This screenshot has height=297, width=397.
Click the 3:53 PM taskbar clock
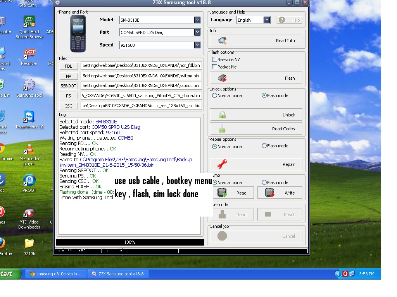pos(366,274)
